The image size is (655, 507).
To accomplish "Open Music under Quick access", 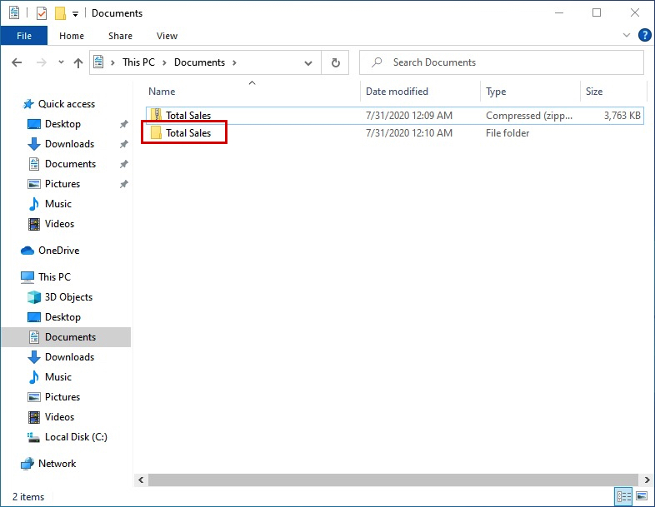I will 58,204.
